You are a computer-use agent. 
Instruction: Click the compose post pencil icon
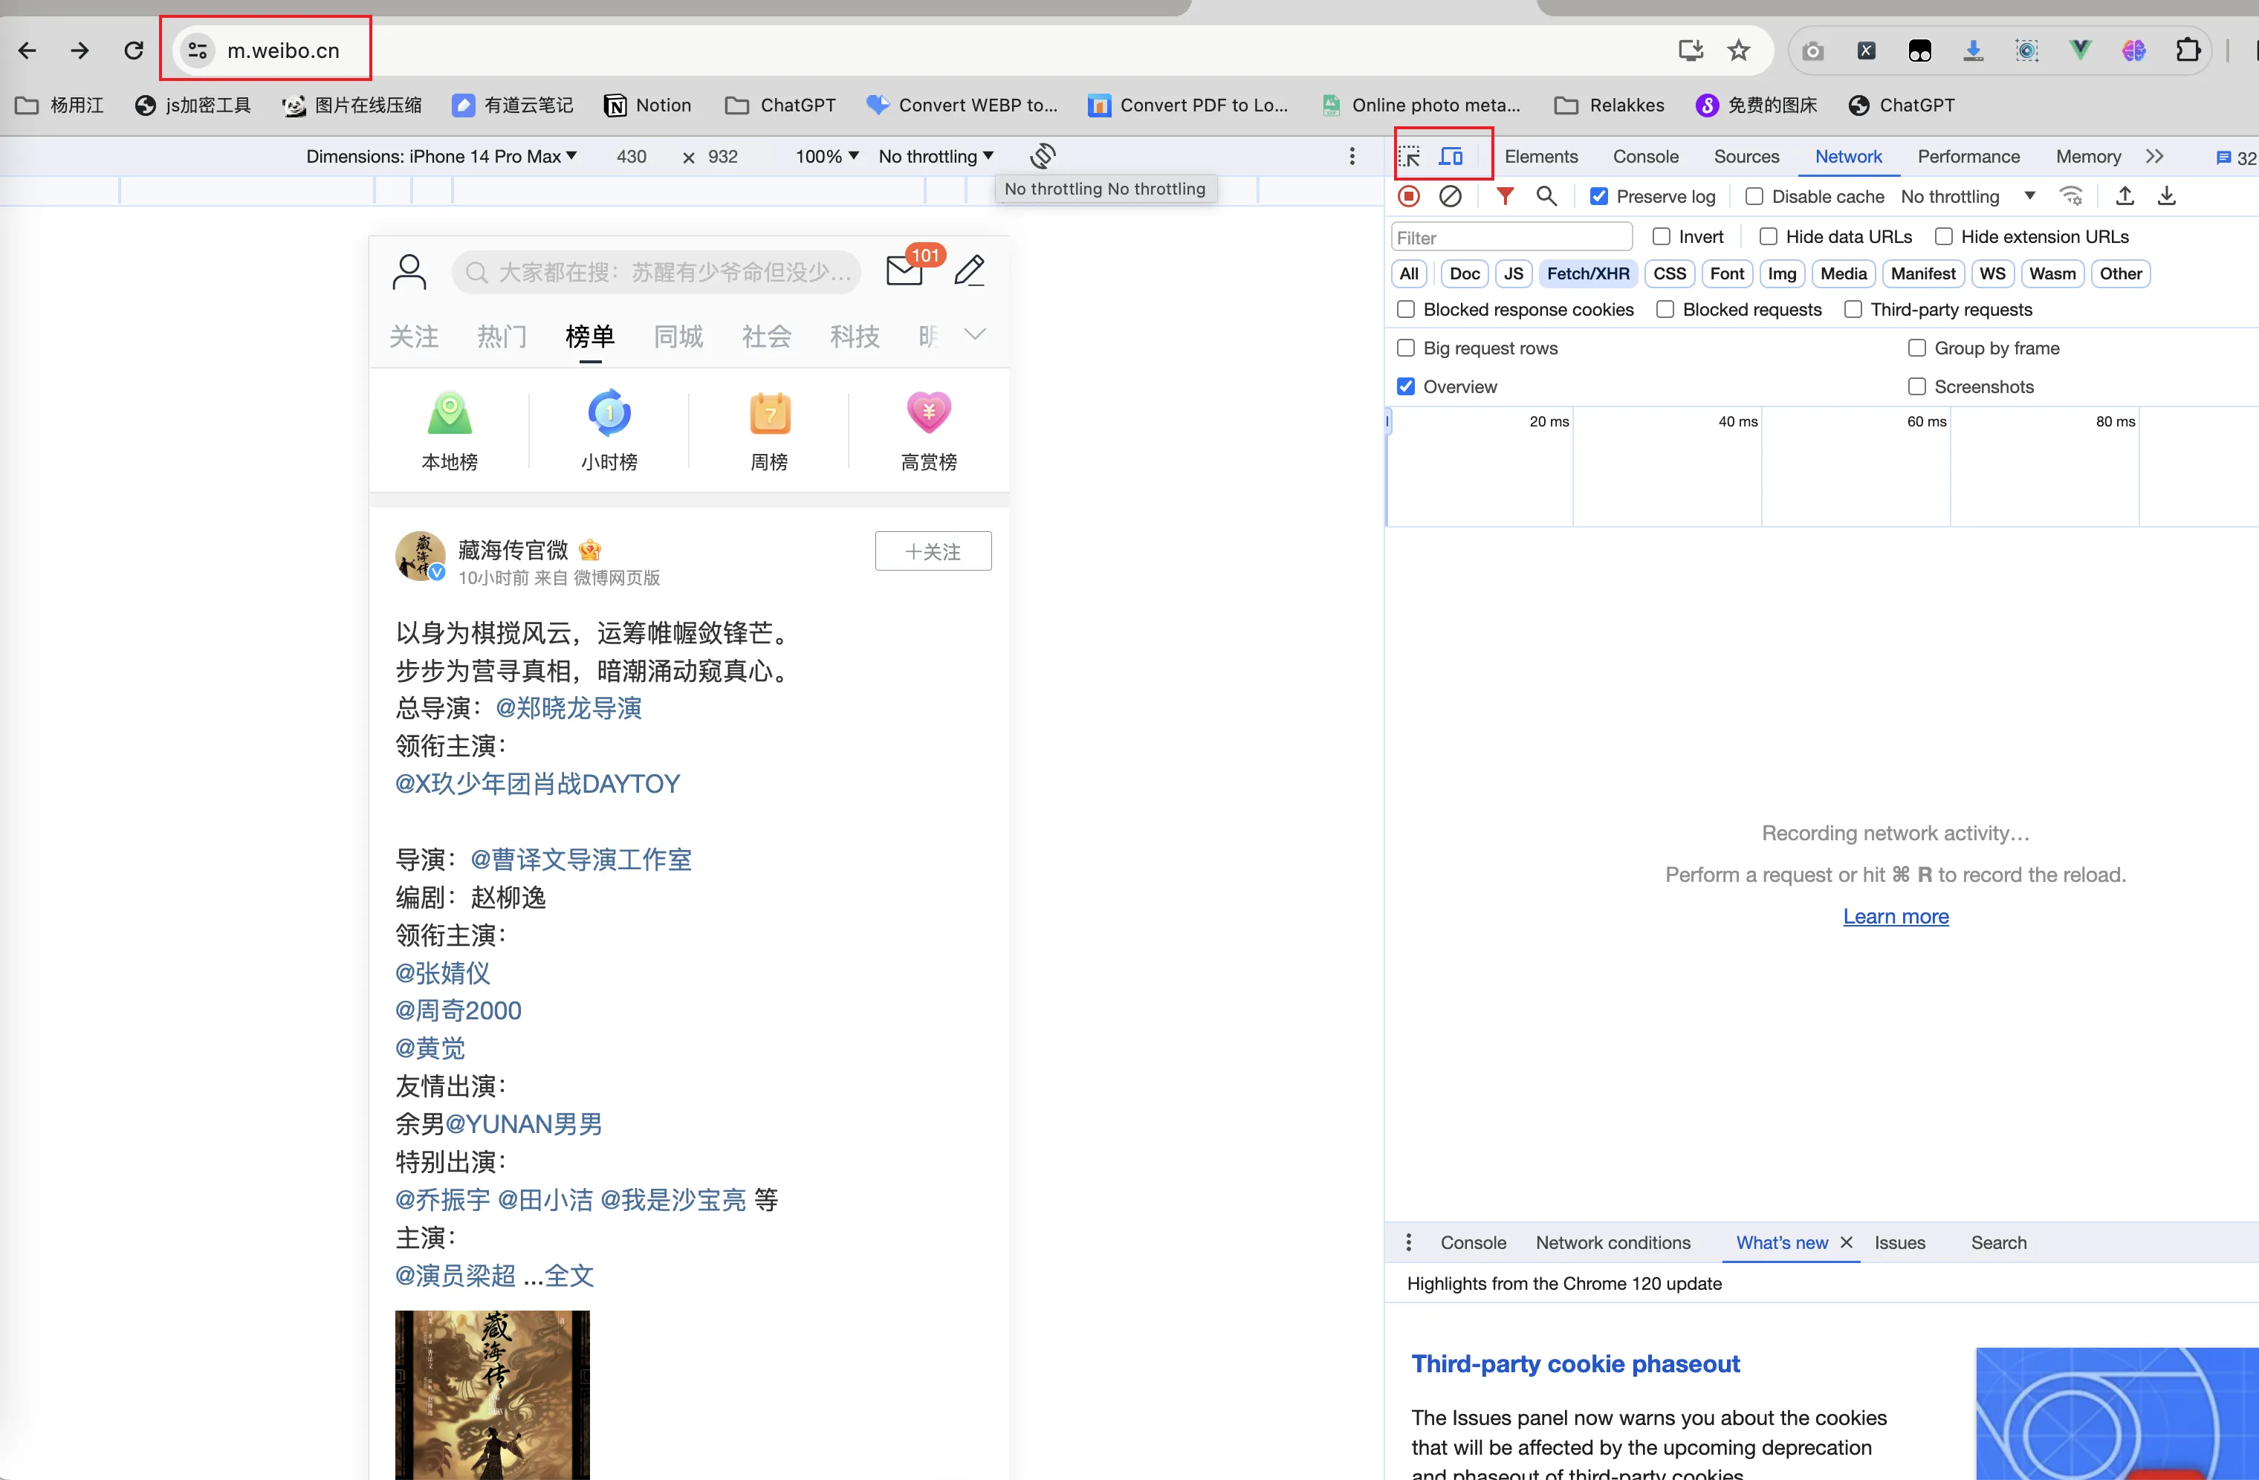(969, 271)
